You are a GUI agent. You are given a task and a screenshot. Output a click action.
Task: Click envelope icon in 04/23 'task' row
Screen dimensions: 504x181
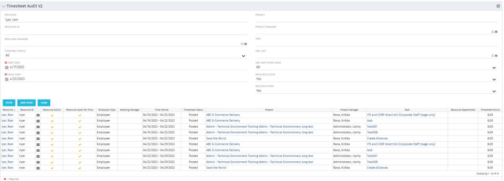point(38,150)
